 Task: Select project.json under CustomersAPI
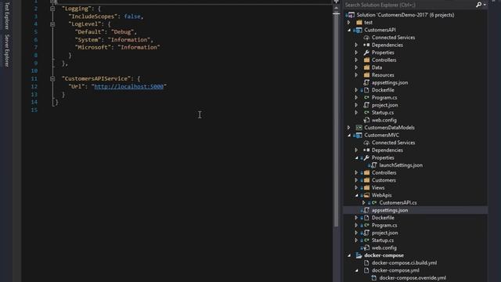click(384, 105)
